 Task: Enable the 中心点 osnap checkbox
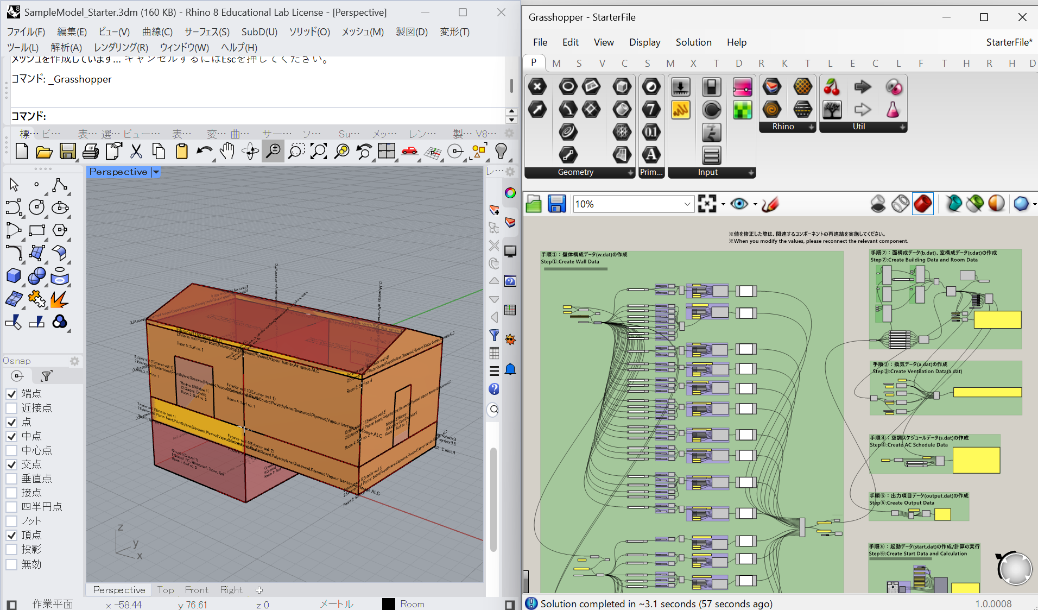coord(11,450)
